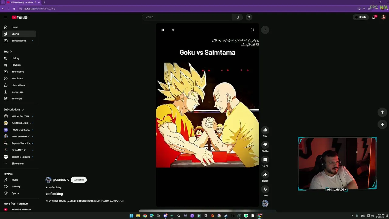389x219 pixels.
Task: Expand the #effectking description triangle
Action: [47, 187]
